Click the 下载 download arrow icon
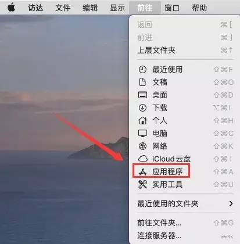The width and height of the screenshot is (240, 244). [142, 107]
